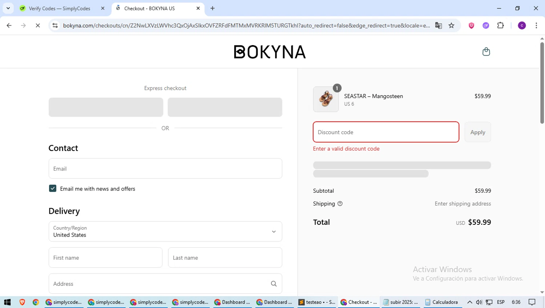Image resolution: width=545 pixels, height=308 pixels.
Task: Open the subir 2025 notepad taskbar window
Action: [400, 302]
